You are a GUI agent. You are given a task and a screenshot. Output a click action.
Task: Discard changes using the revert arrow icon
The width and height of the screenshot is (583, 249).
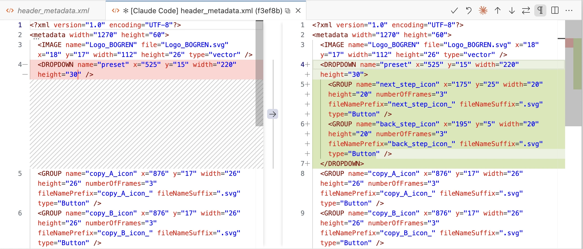click(468, 11)
